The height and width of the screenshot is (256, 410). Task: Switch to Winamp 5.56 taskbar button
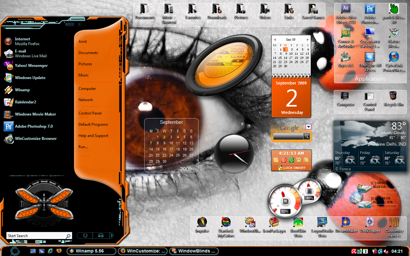pyautogui.click(x=91, y=251)
